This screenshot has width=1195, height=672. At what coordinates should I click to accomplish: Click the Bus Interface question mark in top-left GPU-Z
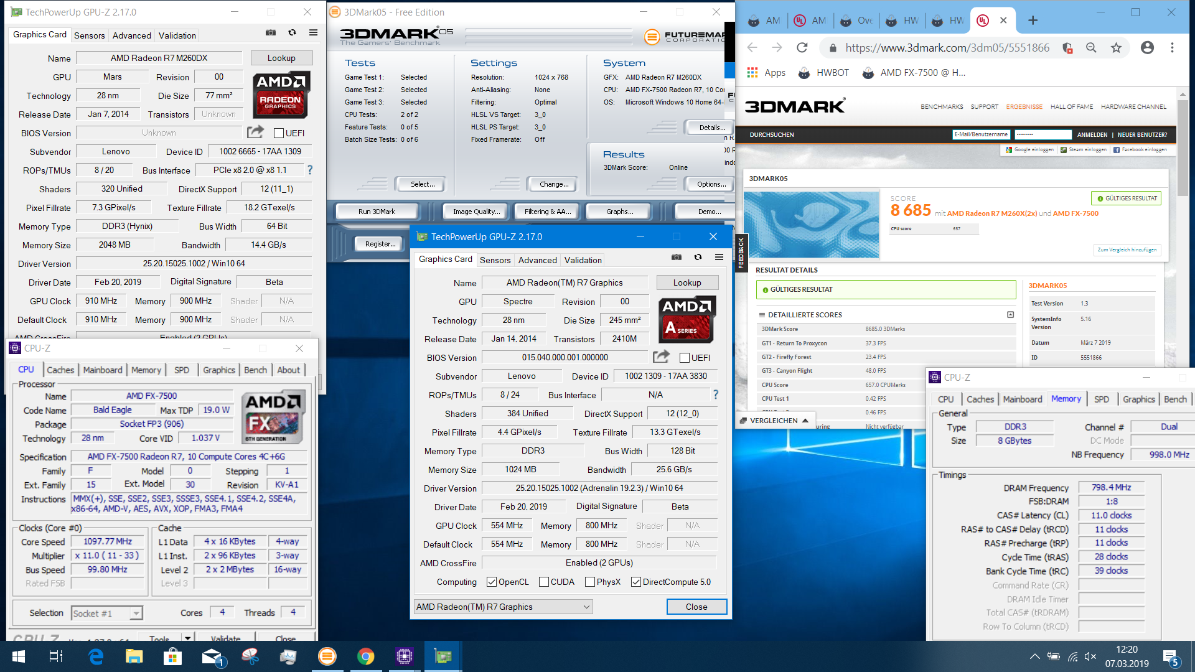click(x=310, y=170)
